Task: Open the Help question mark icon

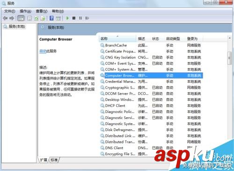Action: coord(51,18)
